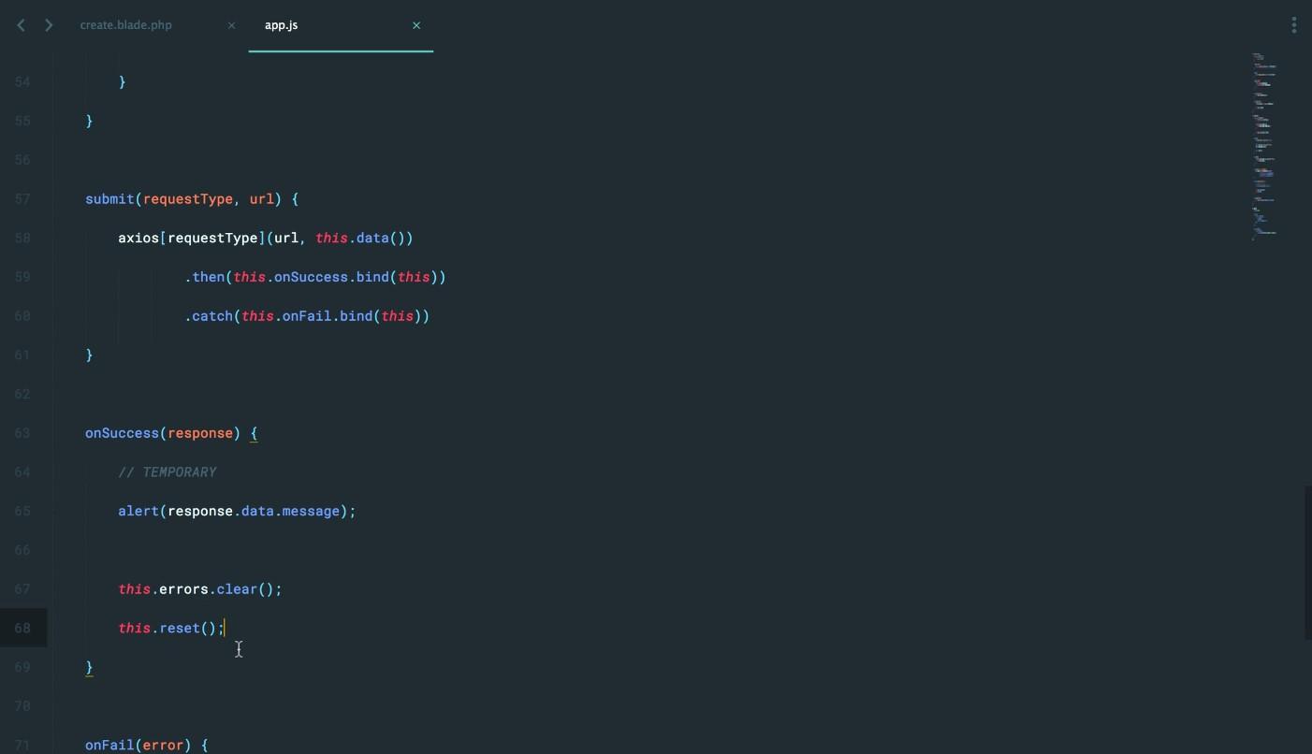Viewport: 1312px width, 754px height.
Task: Click the "// TEMPORARY" comment
Action: [x=168, y=472]
